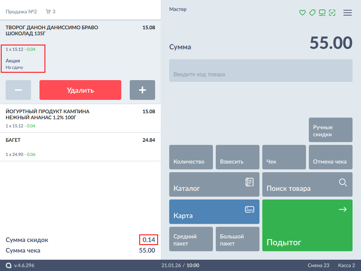
Task: Click the Отмена чека button
Action: point(330,157)
